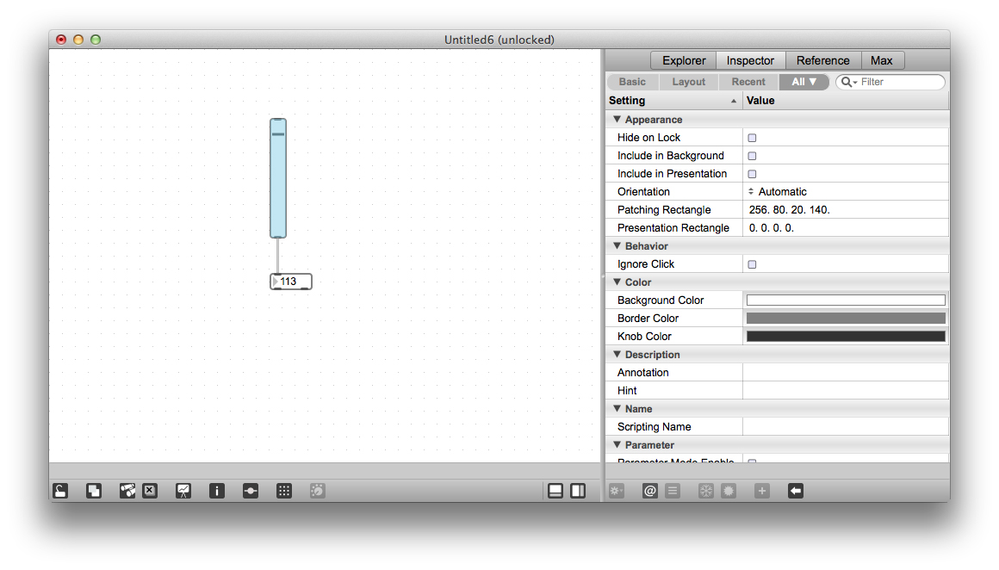This screenshot has width=999, height=570.
Task: Click the show object palette icon
Action: coord(127,491)
